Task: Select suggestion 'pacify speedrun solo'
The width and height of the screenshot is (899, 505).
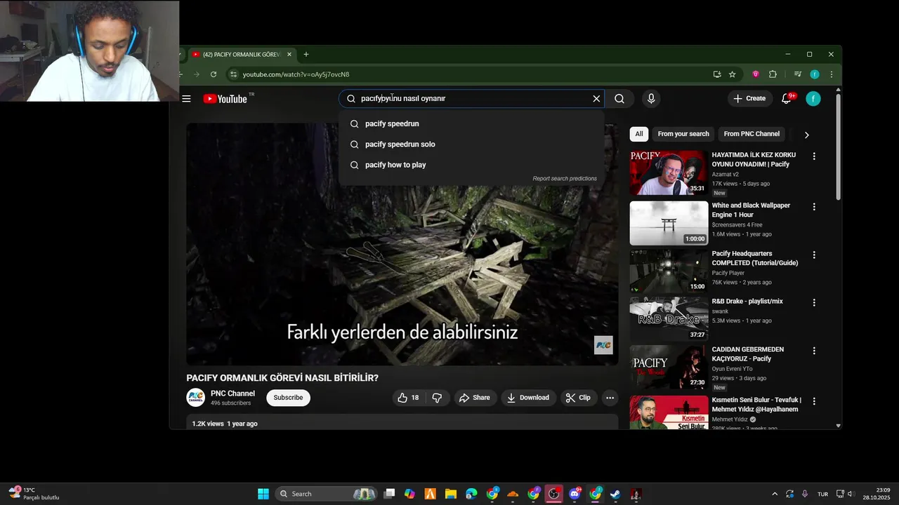Action: pyautogui.click(x=471, y=144)
